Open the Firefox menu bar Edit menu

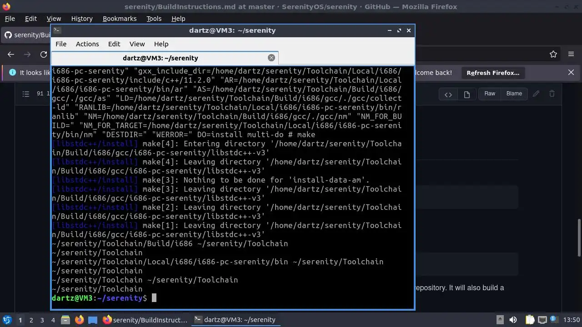[31, 19]
